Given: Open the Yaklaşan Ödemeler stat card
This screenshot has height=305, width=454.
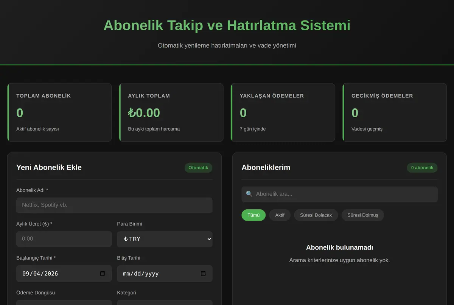Looking at the screenshot, I should pyautogui.click(x=283, y=112).
